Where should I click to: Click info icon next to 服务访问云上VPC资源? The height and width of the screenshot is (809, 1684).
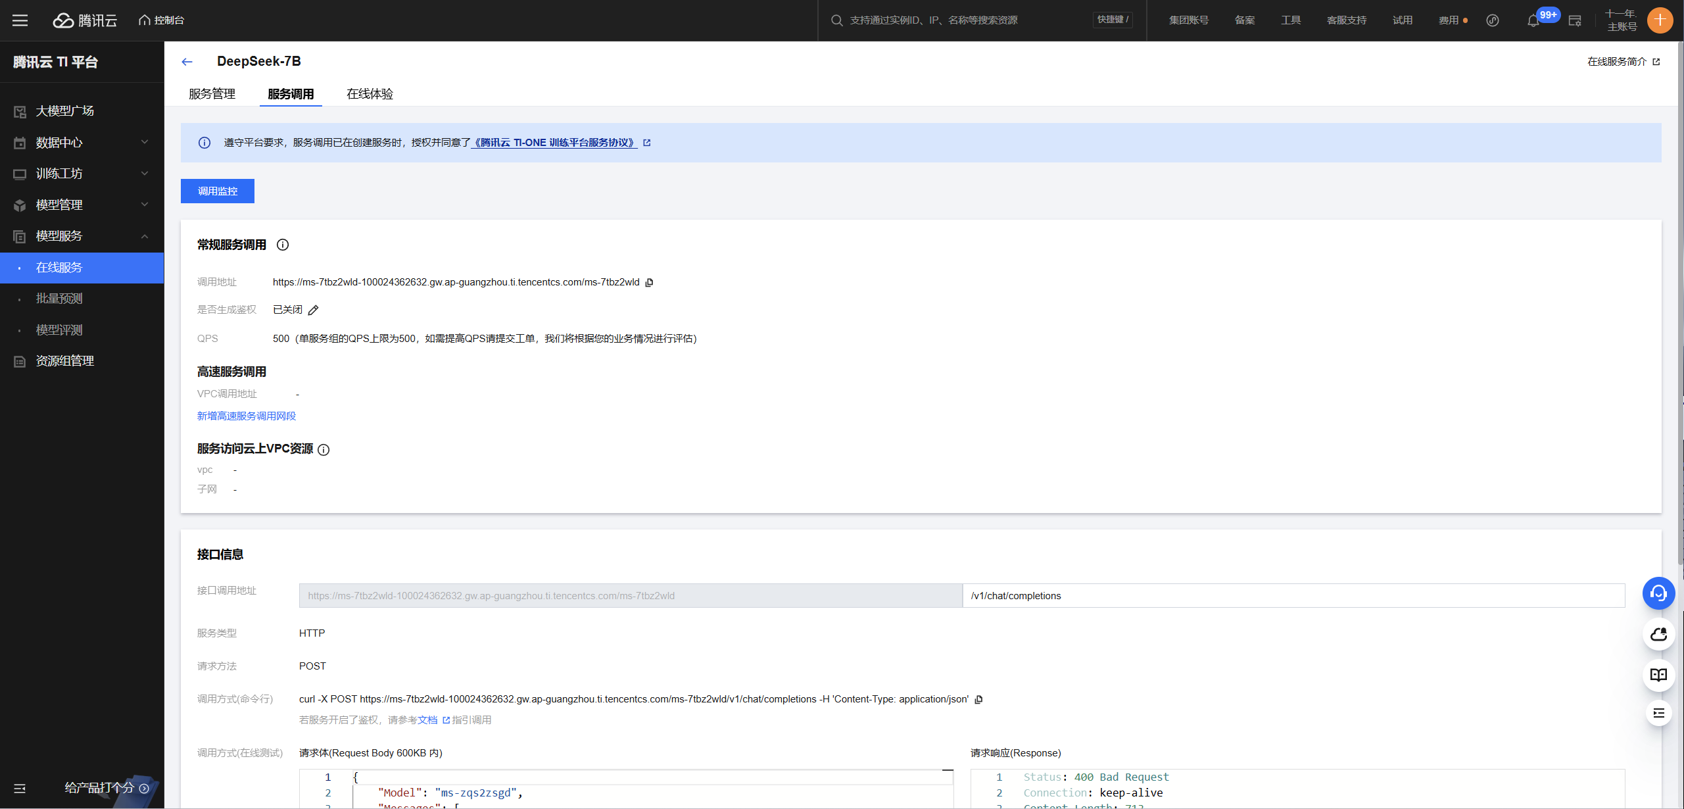point(324,450)
